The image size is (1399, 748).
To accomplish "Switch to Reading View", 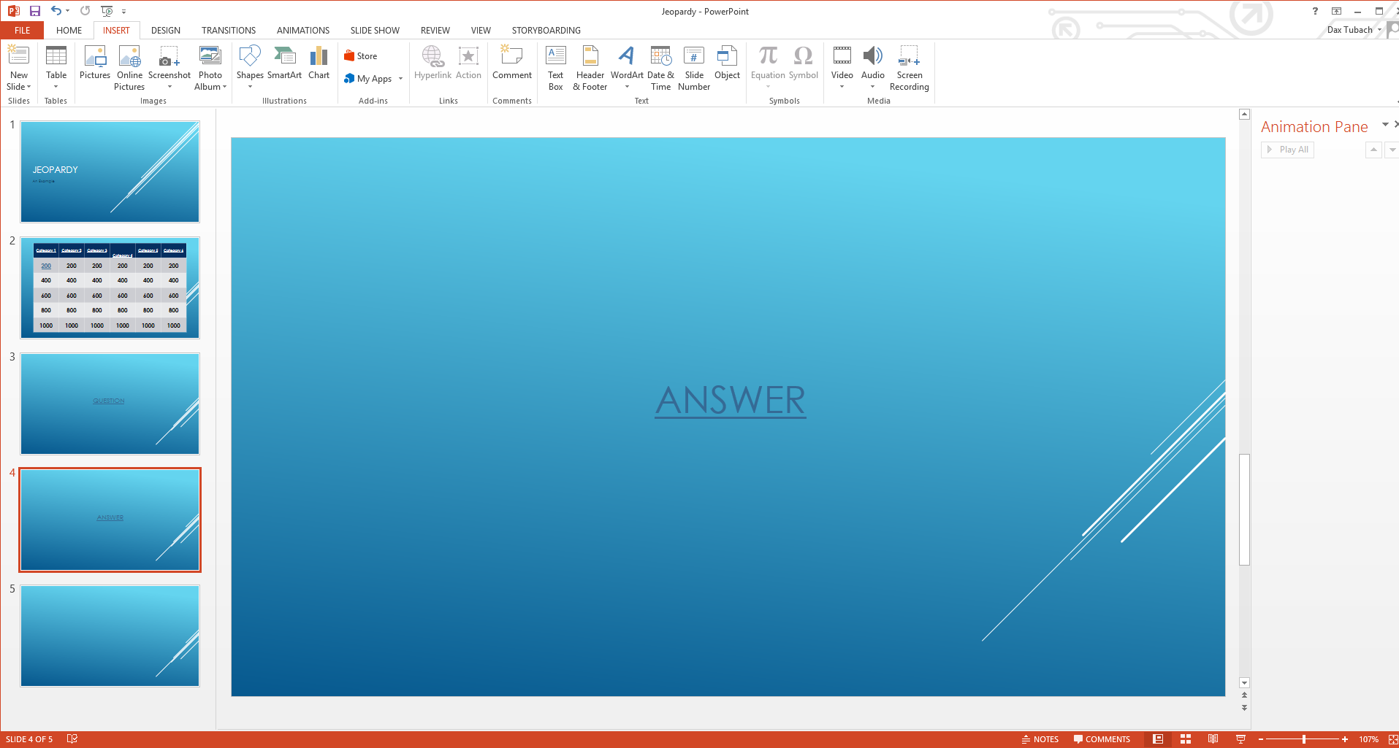I will pyautogui.click(x=1213, y=739).
